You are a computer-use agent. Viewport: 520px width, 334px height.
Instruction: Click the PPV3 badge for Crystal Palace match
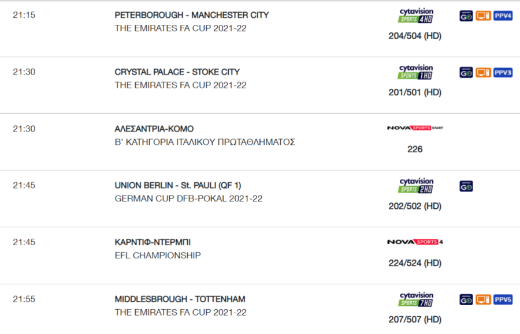503,73
